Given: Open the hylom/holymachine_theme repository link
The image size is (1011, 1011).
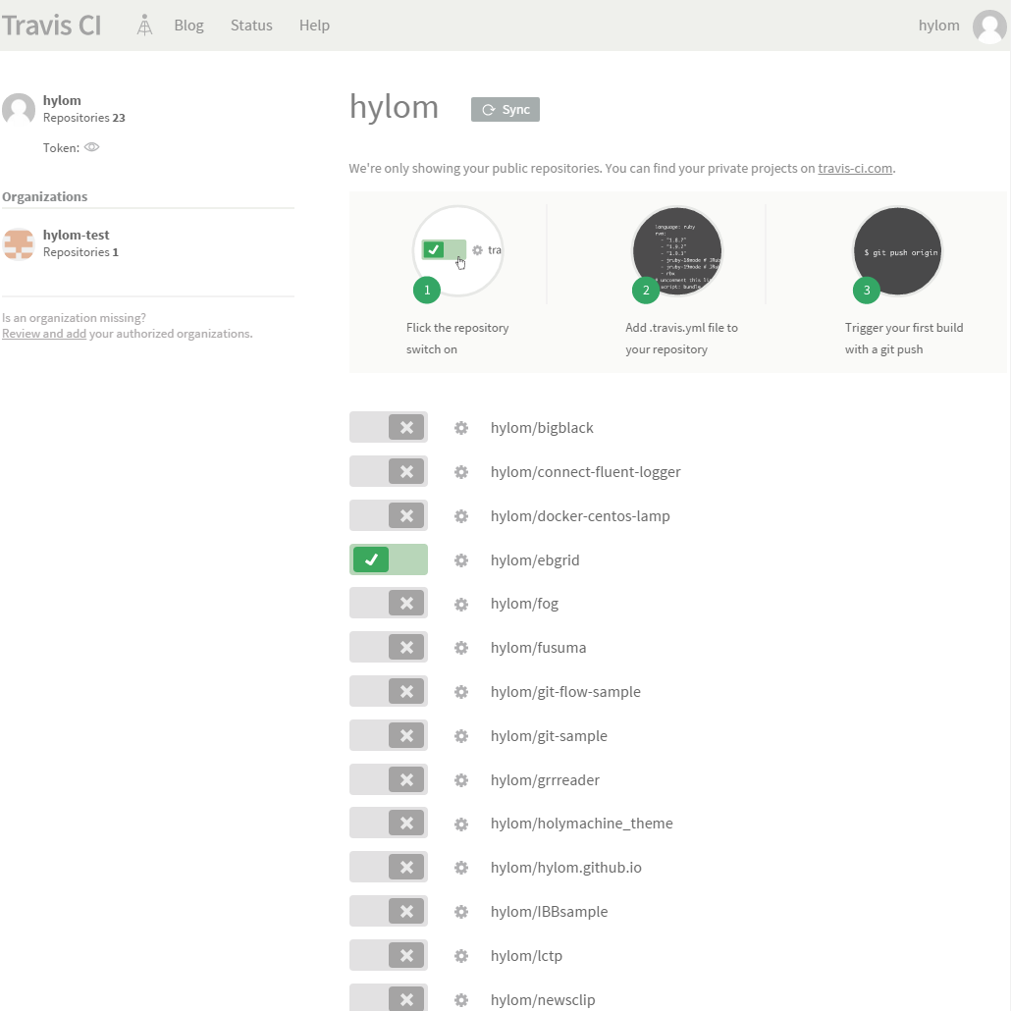Looking at the screenshot, I should coord(582,825).
